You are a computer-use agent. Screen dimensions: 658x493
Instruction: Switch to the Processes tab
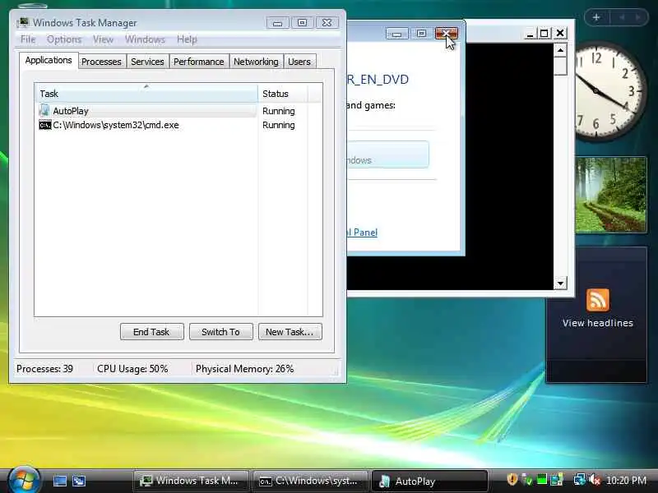[x=101, y=62]
